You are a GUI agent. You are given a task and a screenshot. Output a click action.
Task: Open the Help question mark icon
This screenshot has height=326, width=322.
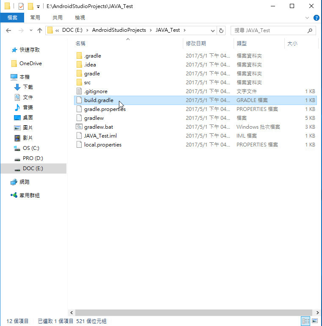[316, 18]
